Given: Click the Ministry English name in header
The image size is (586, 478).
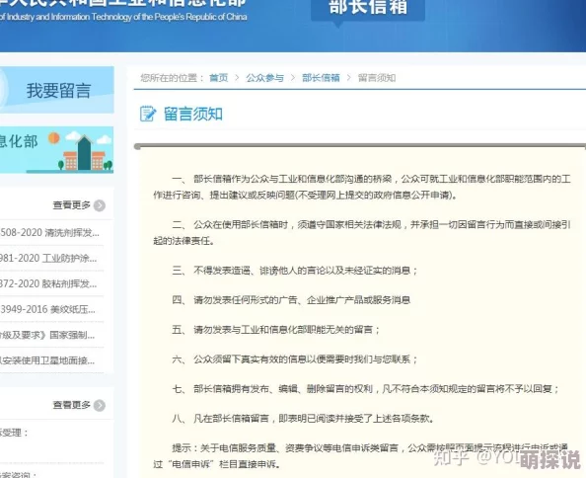Looking at the screenshot, I should pos(123,17).
